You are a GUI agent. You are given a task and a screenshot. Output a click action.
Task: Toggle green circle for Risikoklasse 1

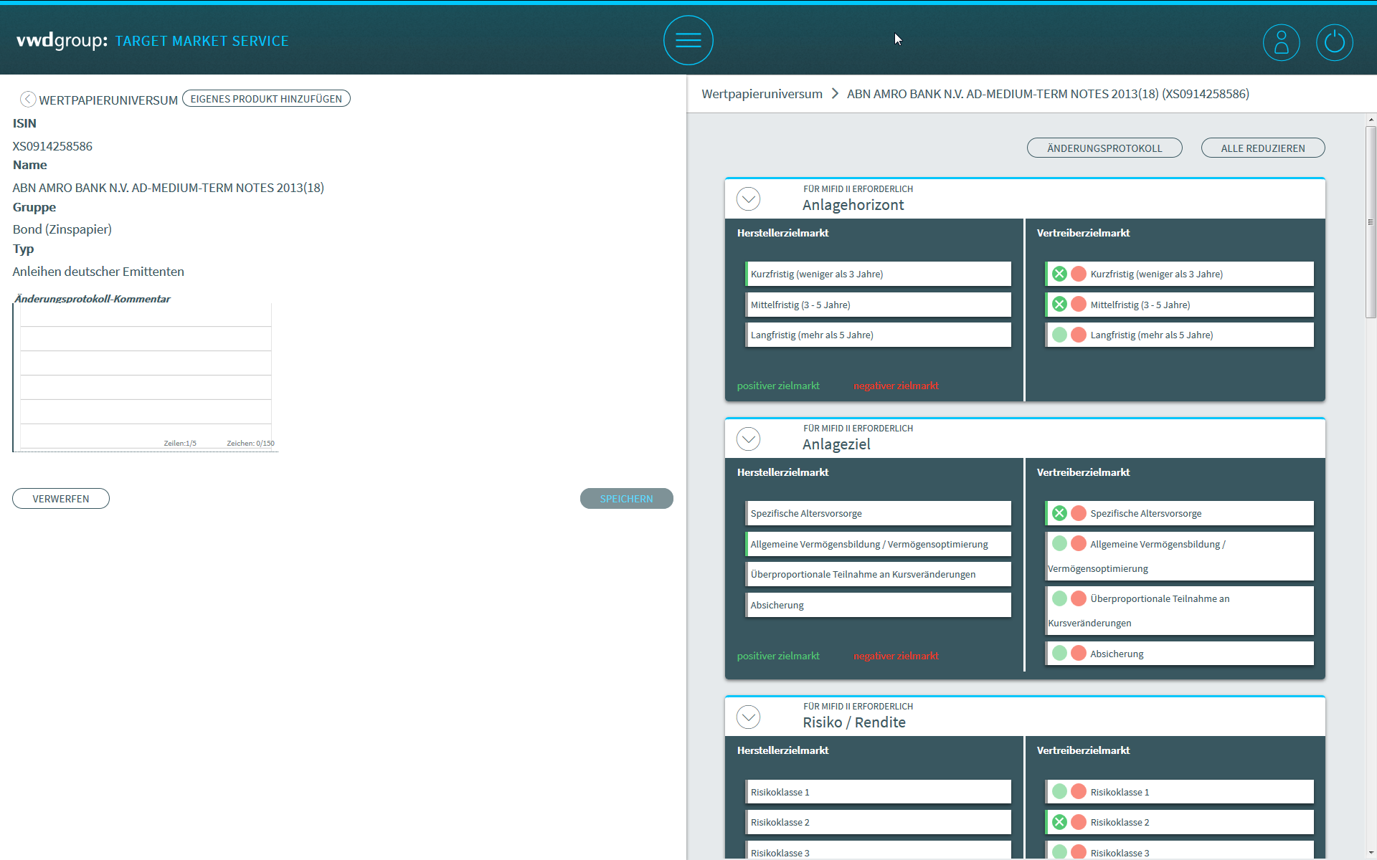(x=1059, y=792)
